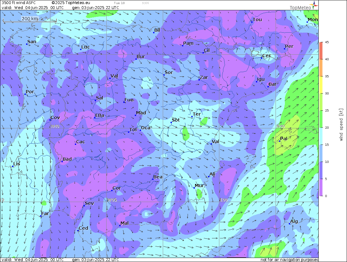Select the Bea location label
The image size is (347, 262).
click(x=158, y=177)
